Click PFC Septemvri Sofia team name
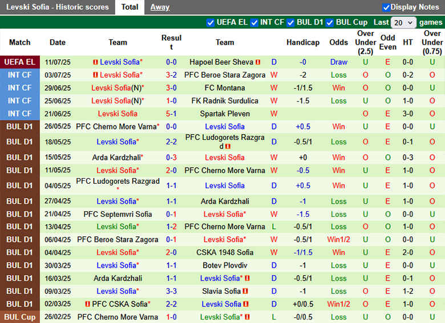 coord(118,214)
